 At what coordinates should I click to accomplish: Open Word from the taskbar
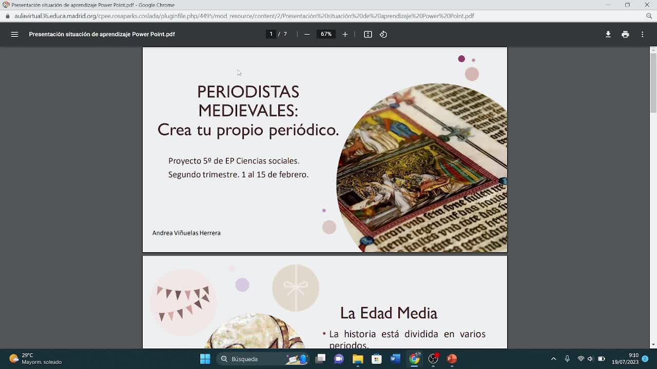coord(395,359)
